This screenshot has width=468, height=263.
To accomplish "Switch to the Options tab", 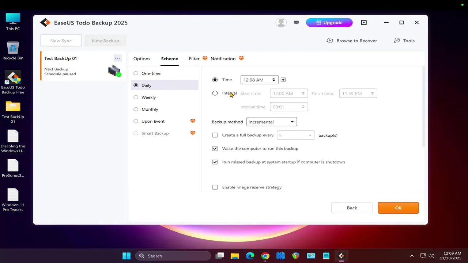I will coord(142,59).
